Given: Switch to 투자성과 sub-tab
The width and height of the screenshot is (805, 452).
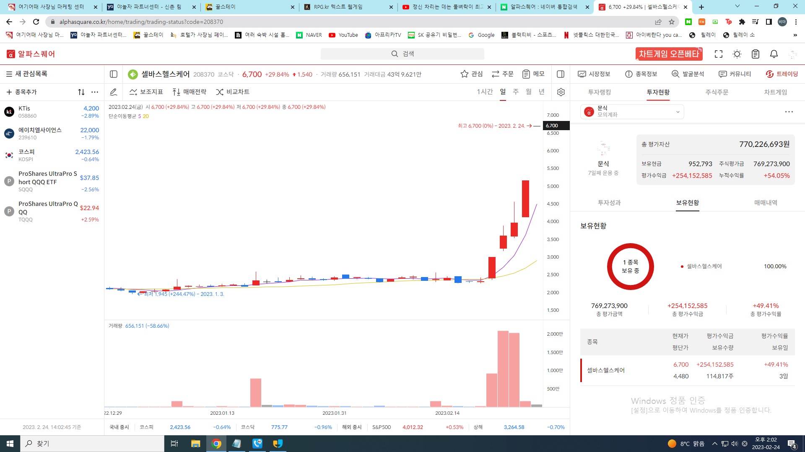Looking at the screenshot, I should click(609, 203).
